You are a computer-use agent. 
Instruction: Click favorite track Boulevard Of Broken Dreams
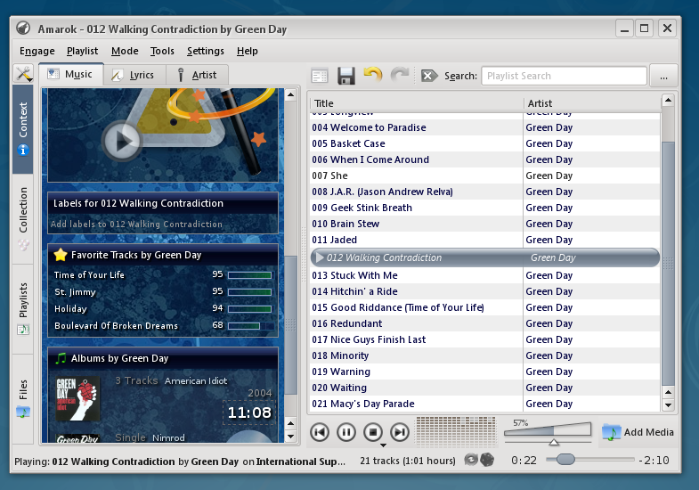click(116, 325)
